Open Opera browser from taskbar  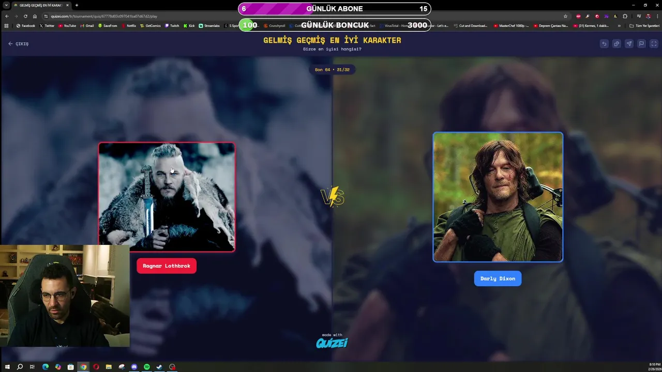point(96,367)
